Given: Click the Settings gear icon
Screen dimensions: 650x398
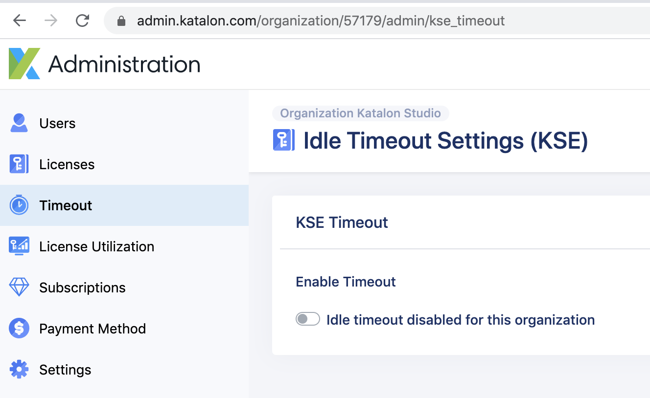Looking at the screenshot, I should tap(19, 370).
